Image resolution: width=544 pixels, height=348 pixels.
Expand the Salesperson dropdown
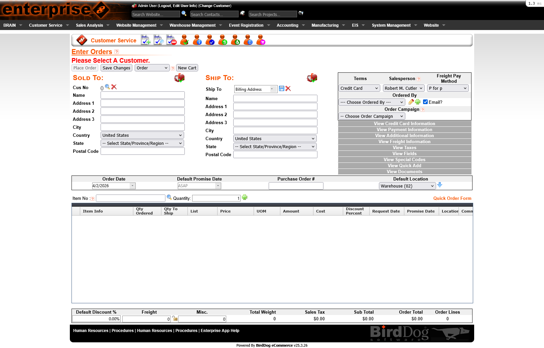click(403, 88)
